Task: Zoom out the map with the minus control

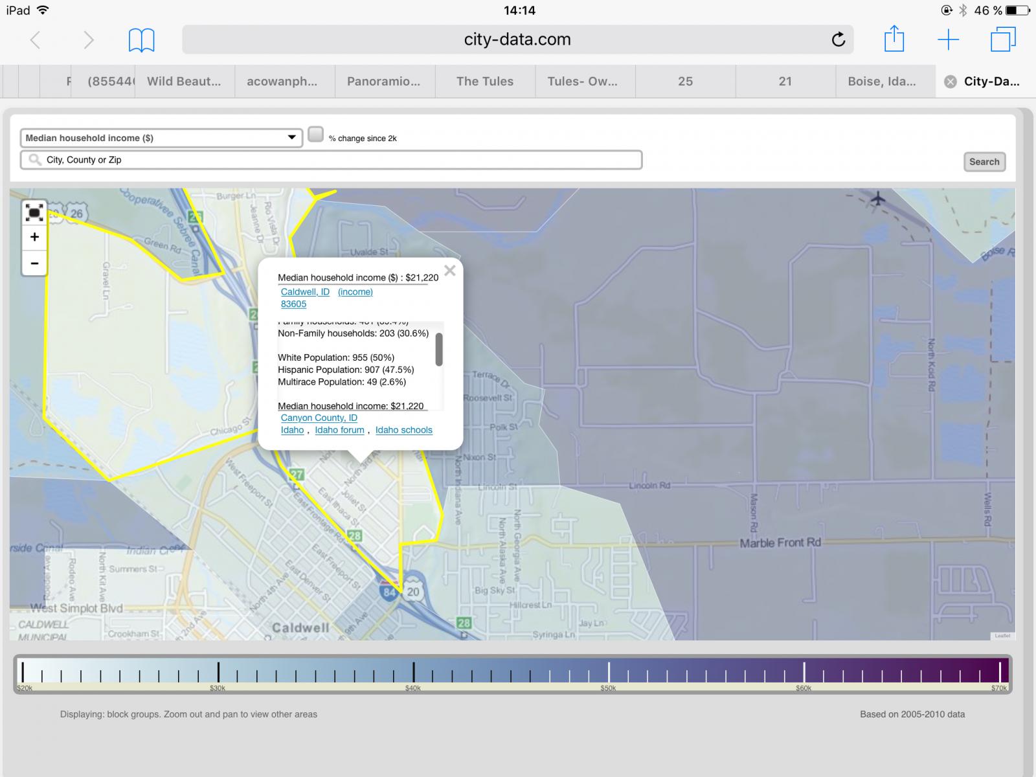Action: (x=34, y=263)
